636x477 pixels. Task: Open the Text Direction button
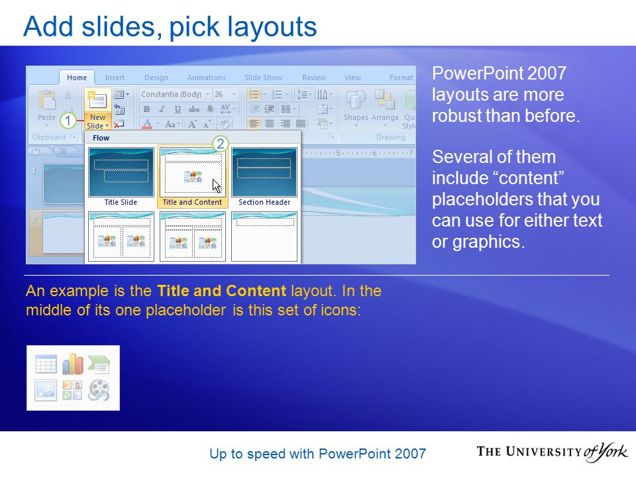pyautogui.click(x=324, y=95)
